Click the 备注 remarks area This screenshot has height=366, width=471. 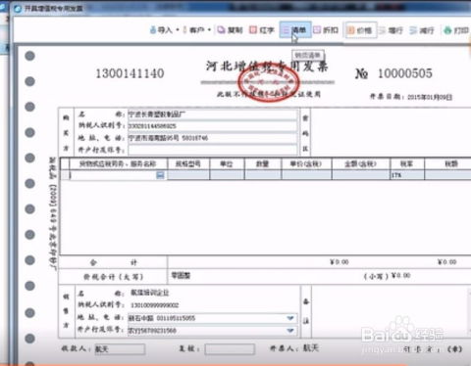point(391,311)
